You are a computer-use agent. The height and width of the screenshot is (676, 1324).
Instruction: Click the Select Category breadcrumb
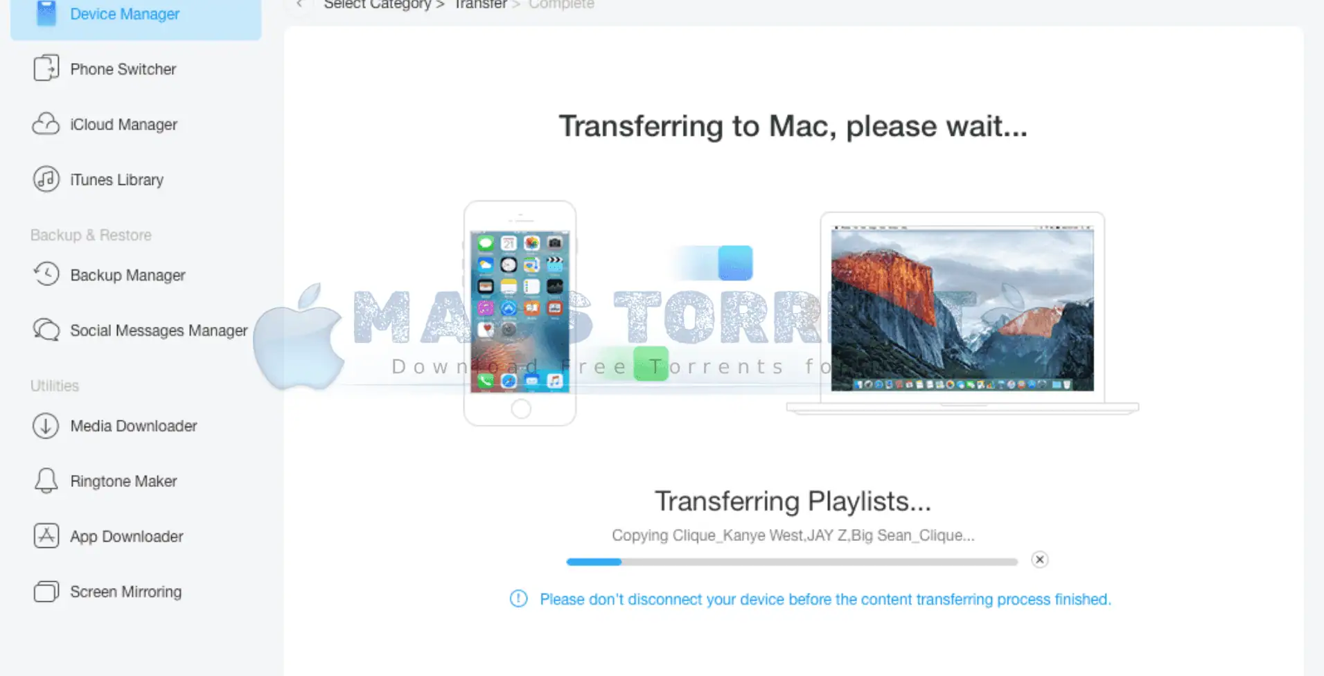click(x=378, y=4)
